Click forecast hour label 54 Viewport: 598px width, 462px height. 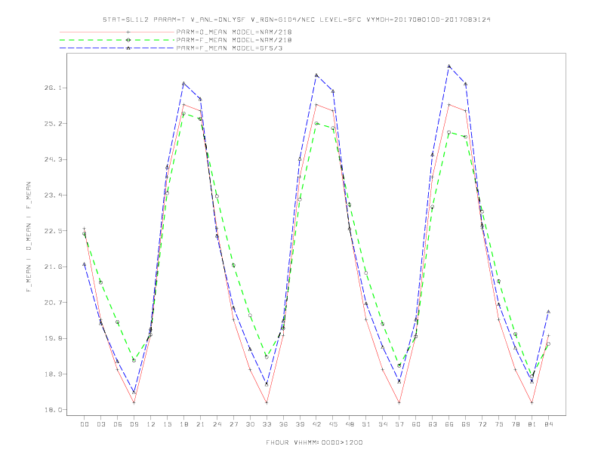(x=383, y=424)
